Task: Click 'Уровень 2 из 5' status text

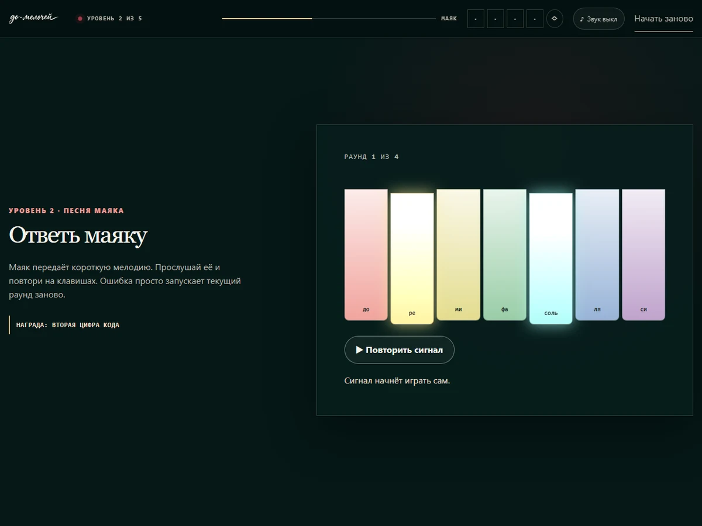Action: (x=115, y=19)
